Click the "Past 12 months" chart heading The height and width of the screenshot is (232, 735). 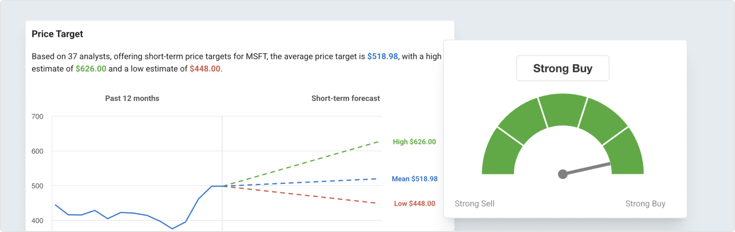[132, 98]
